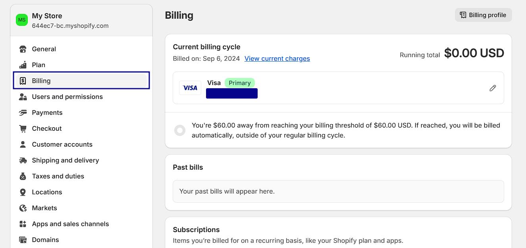Click the Shipping and delivery truck icon
526x248 pixels.
click(x=23, y=160)
